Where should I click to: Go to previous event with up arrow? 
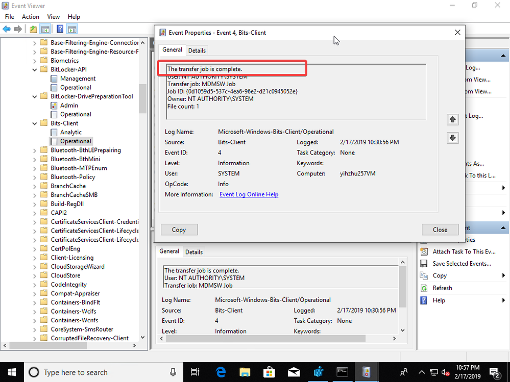(x=452, y=119)
